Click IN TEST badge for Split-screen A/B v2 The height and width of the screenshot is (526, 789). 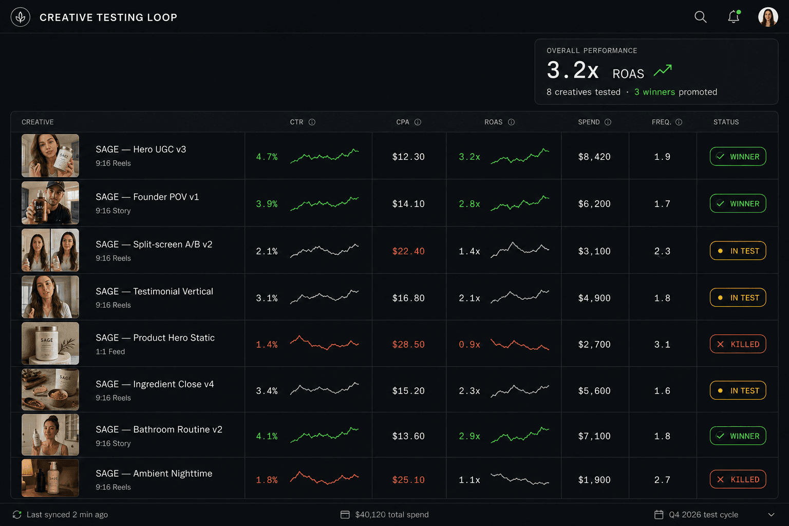[x=738, y=251]
